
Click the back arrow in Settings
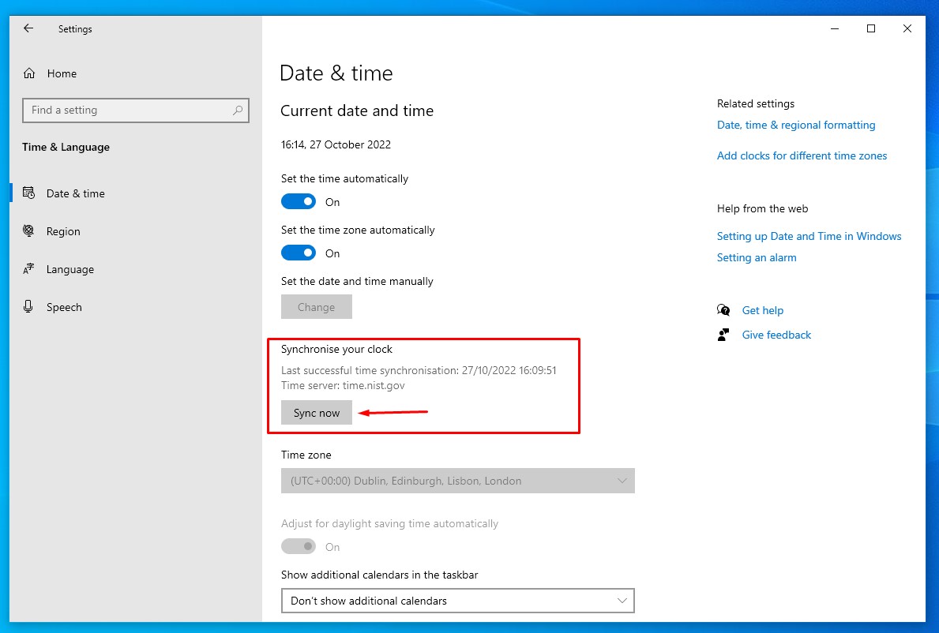tap(28, 28)
